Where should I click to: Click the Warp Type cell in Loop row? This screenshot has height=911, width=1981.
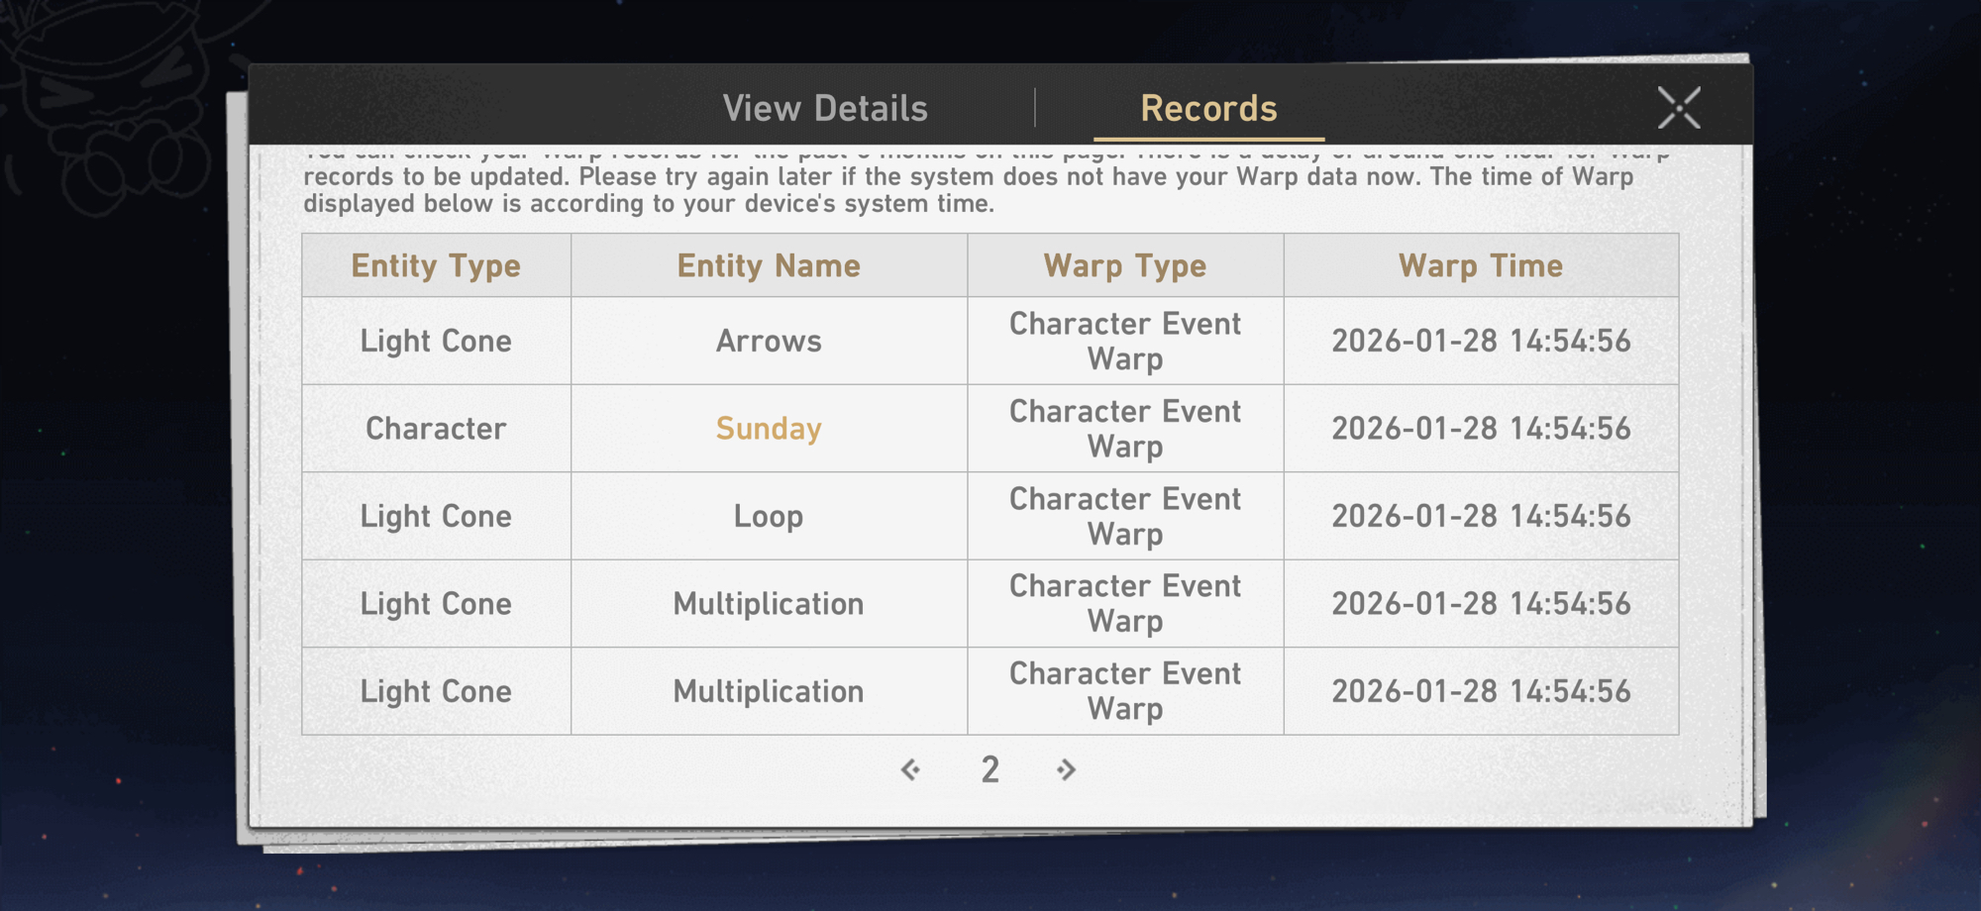pyautogui.click(x=1125, y=516)
